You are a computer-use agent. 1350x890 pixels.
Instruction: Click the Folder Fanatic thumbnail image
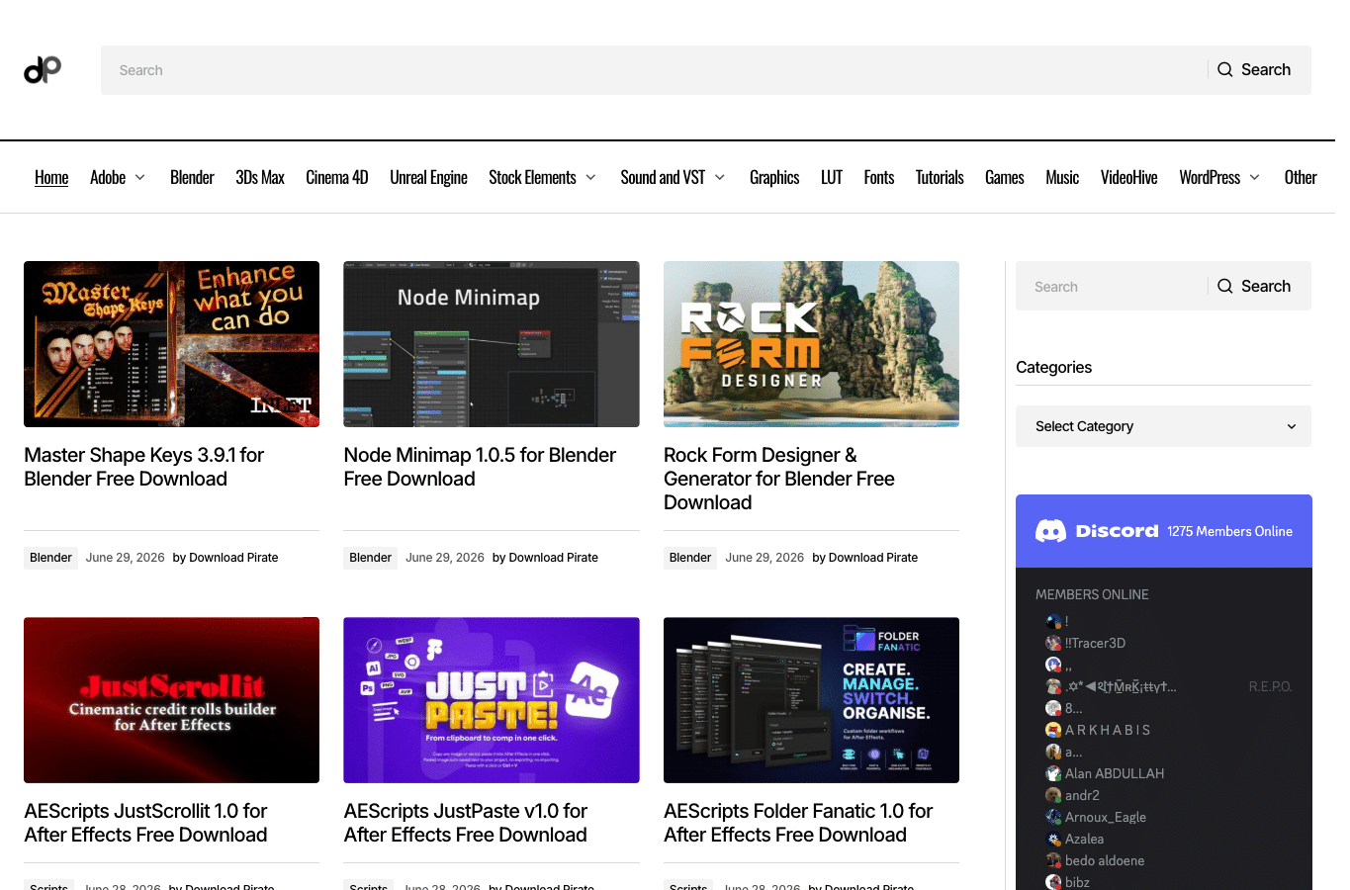[811, 700]
